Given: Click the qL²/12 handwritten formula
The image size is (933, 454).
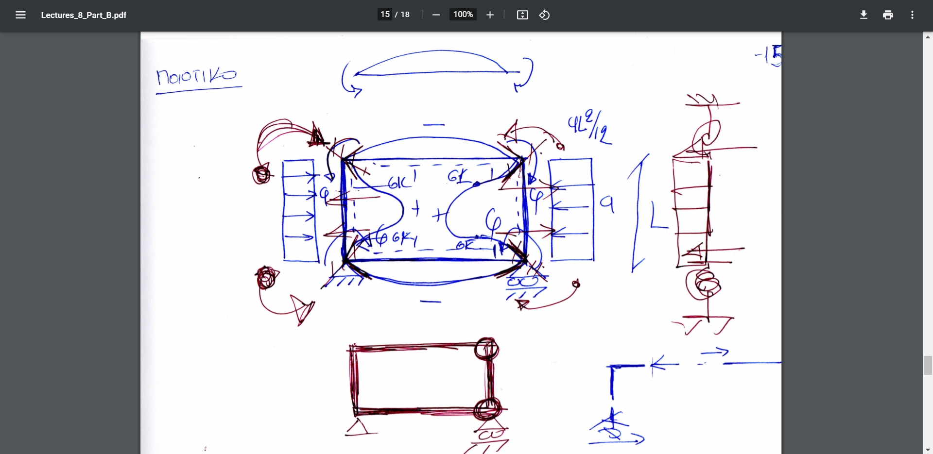Looking at the screenshot, I should [x=589, y=126].
